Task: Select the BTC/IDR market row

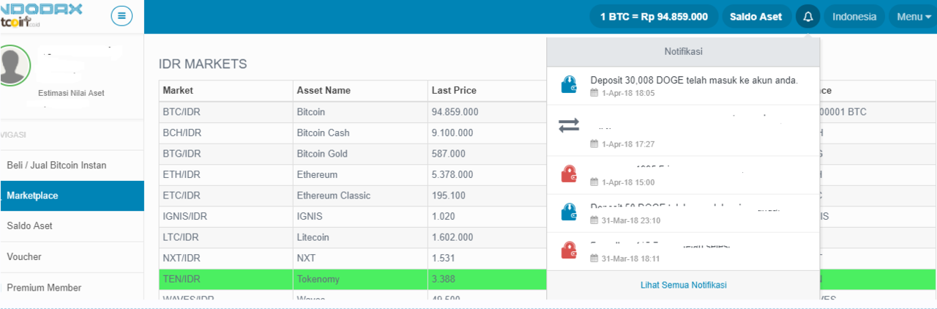Action: click(x=353, y=112)
